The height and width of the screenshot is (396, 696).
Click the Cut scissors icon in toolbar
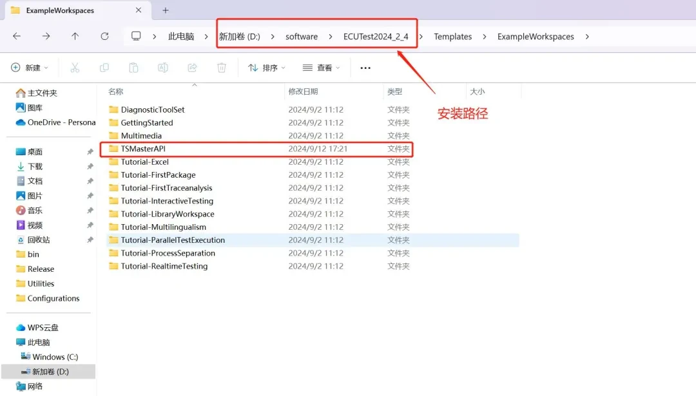tap(75, 68)
